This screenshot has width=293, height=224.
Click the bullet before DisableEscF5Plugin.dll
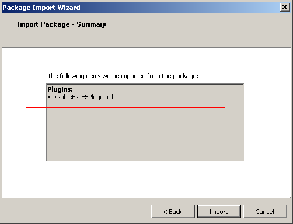coord(49,97)
